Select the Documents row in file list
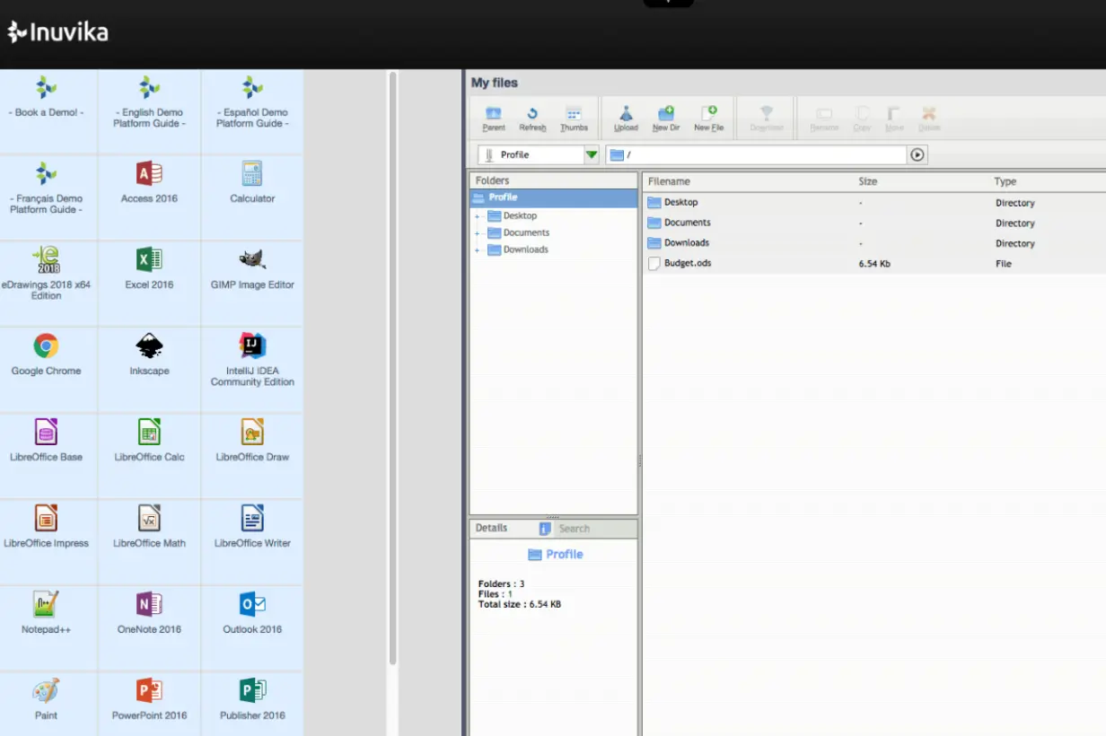 coord(874,223)
